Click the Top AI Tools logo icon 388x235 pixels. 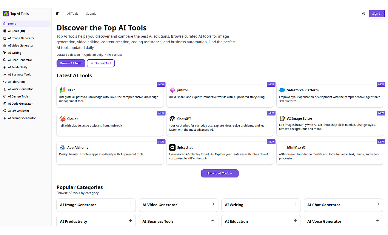tap(6, 14)
